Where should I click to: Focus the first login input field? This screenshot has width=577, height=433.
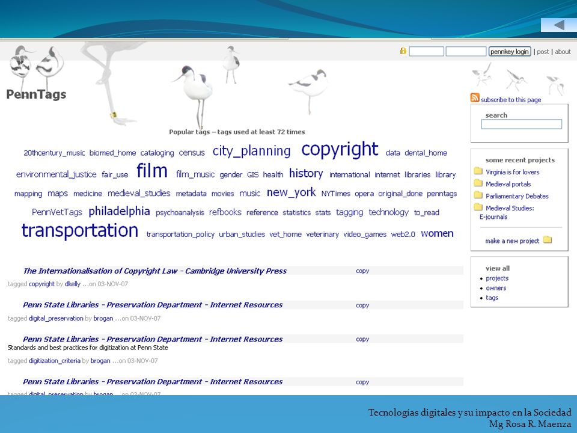pyautogui.click(x=427, y=52)
